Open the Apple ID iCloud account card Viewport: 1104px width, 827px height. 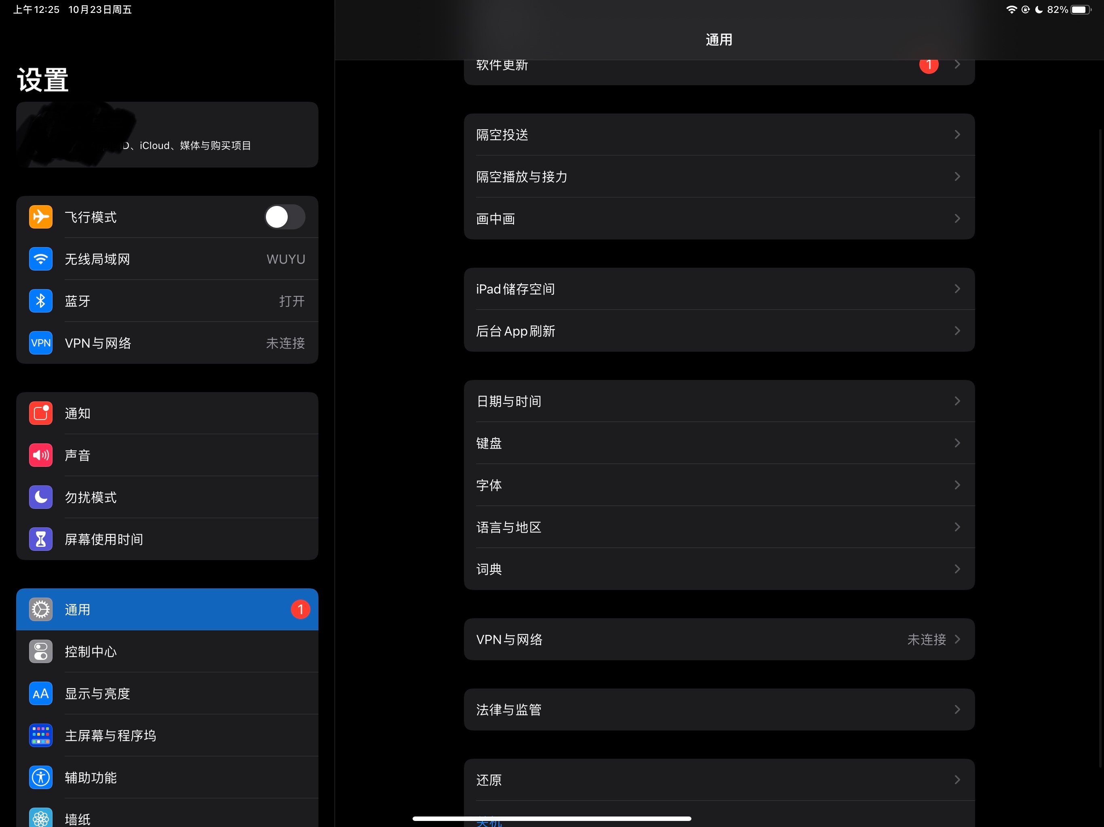167,135
